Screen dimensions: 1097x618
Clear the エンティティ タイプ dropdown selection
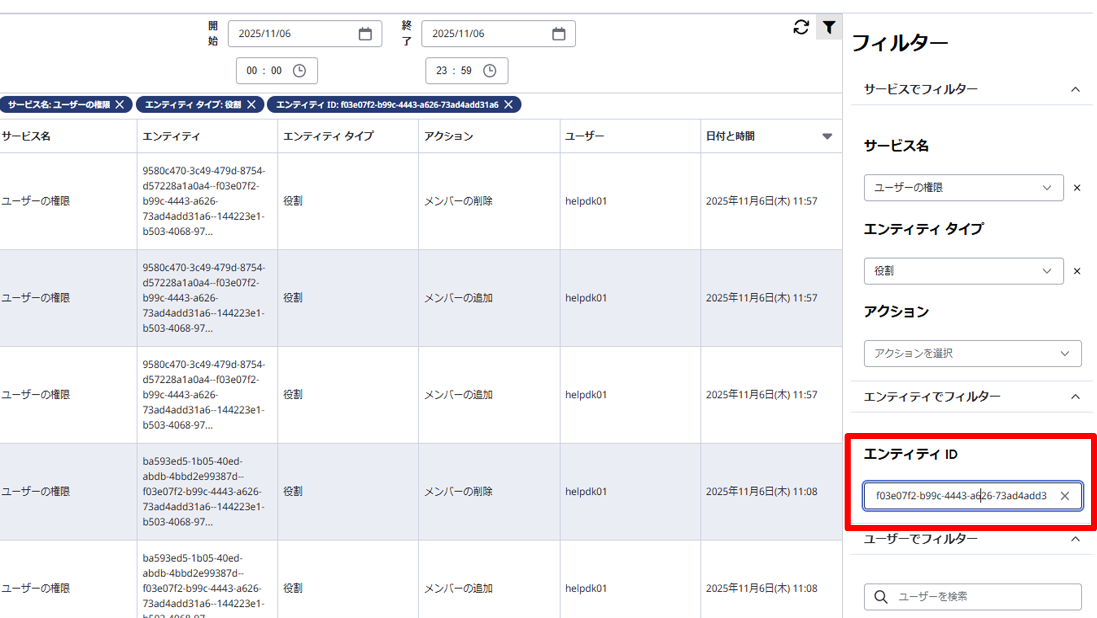pyautogui.click(x=1077, y=271)
